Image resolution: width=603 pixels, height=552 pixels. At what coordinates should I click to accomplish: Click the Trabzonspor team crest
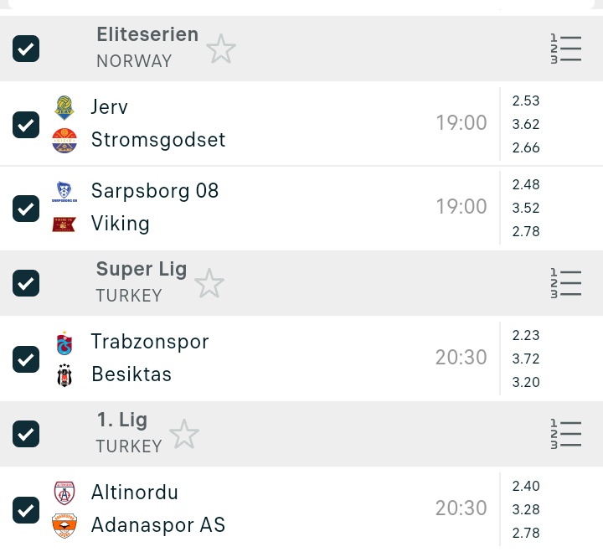pos(64,343)
